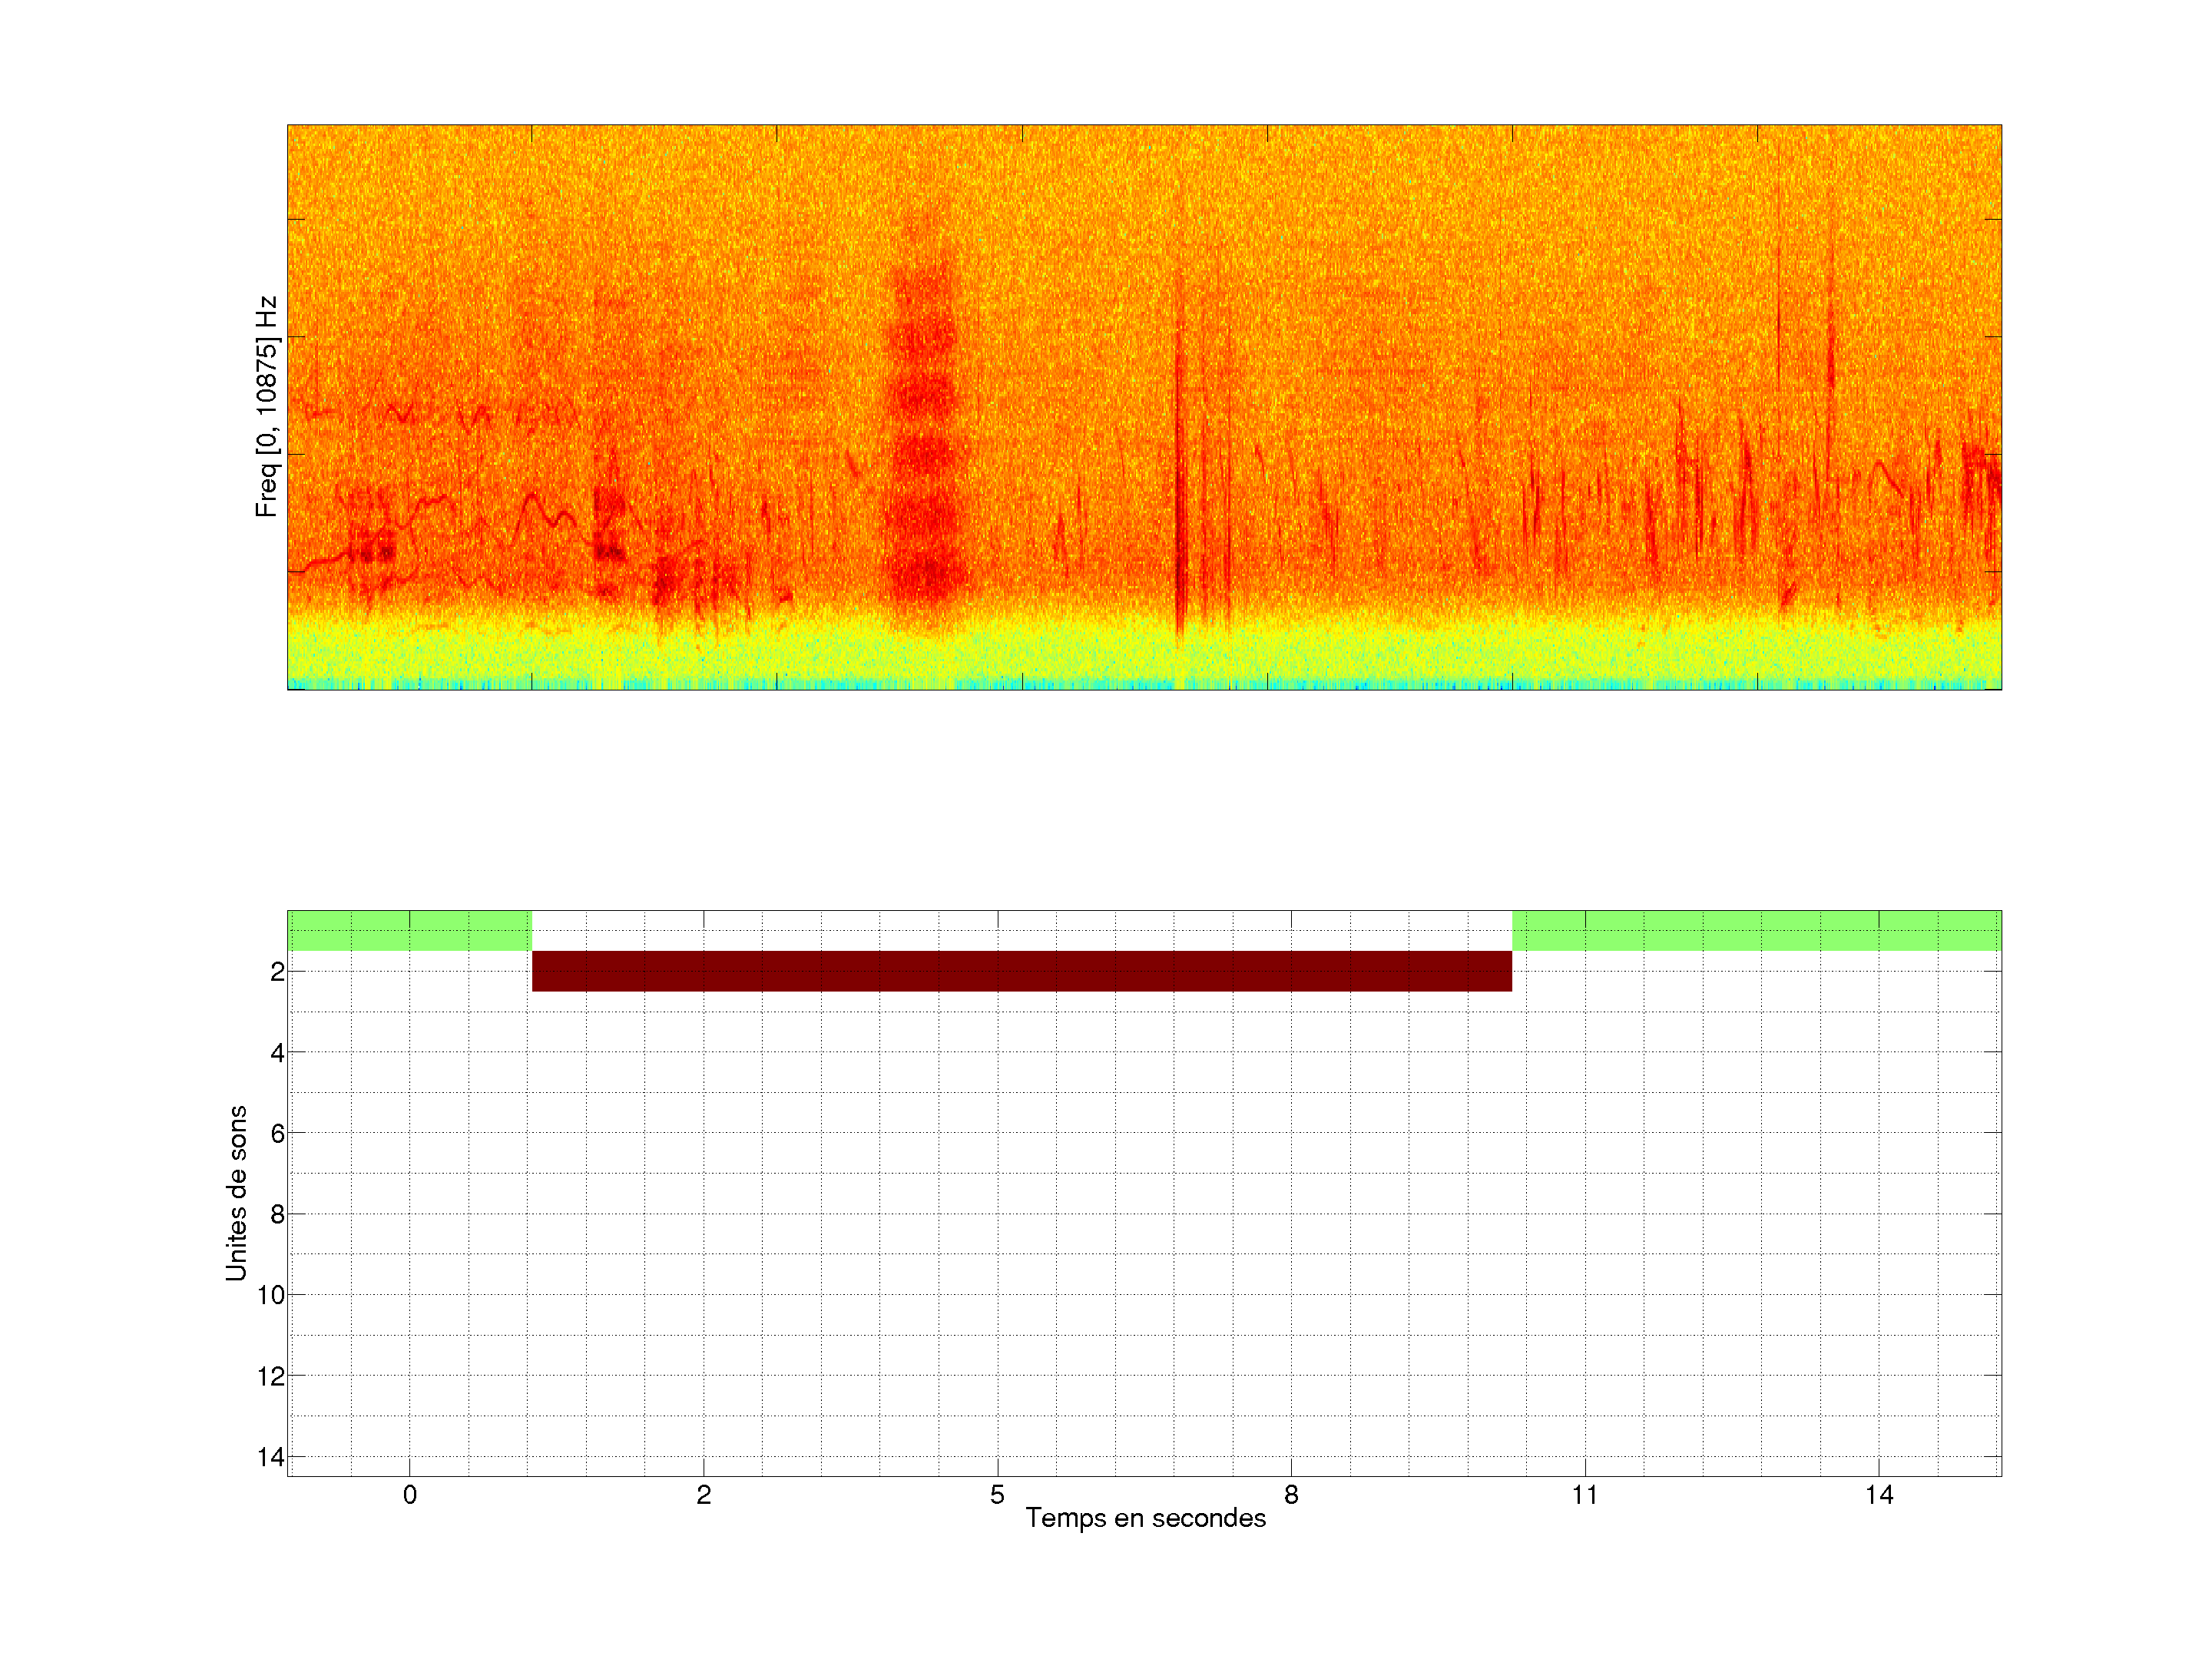This screenshot has height=1659, width=2212.
Task: Click the right green segment bar
Action: click(x=1756, y=930)
